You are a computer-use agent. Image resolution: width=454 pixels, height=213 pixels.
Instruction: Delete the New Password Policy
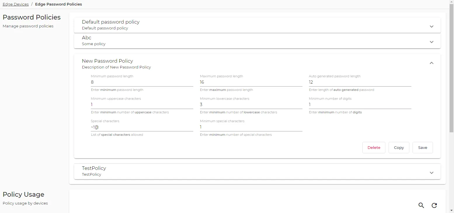(x=374, y=147)
